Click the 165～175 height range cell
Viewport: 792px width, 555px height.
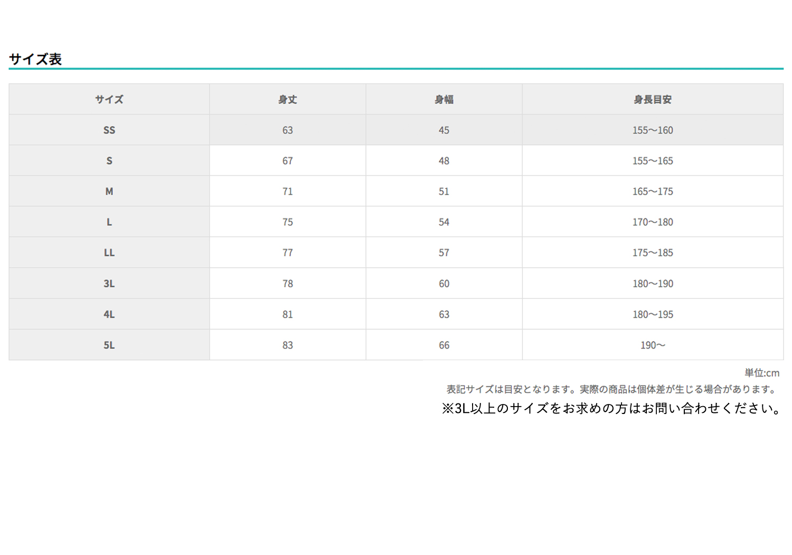[653, 191]
